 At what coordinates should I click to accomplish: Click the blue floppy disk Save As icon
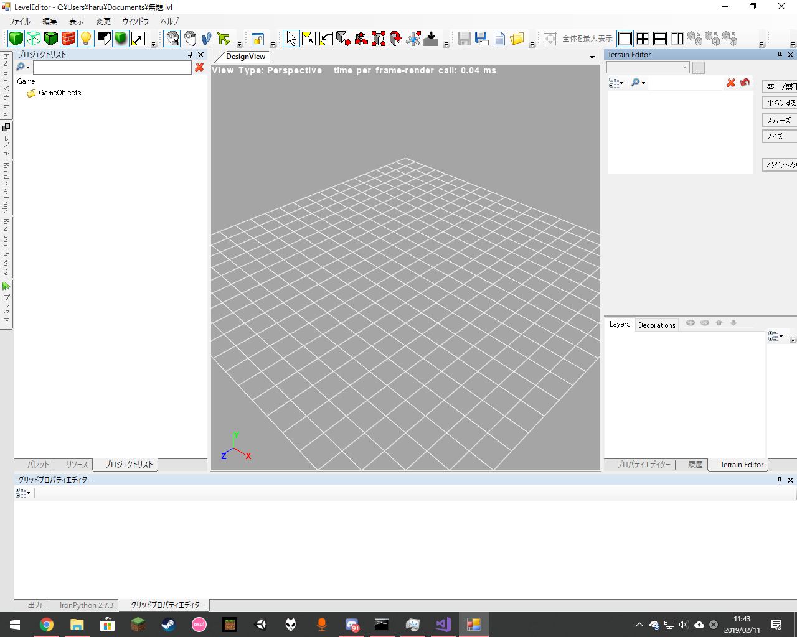[481, 39]
